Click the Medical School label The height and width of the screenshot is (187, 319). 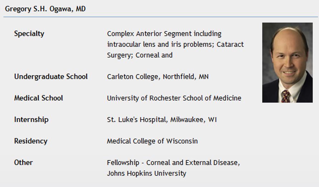tap(38, 98)
